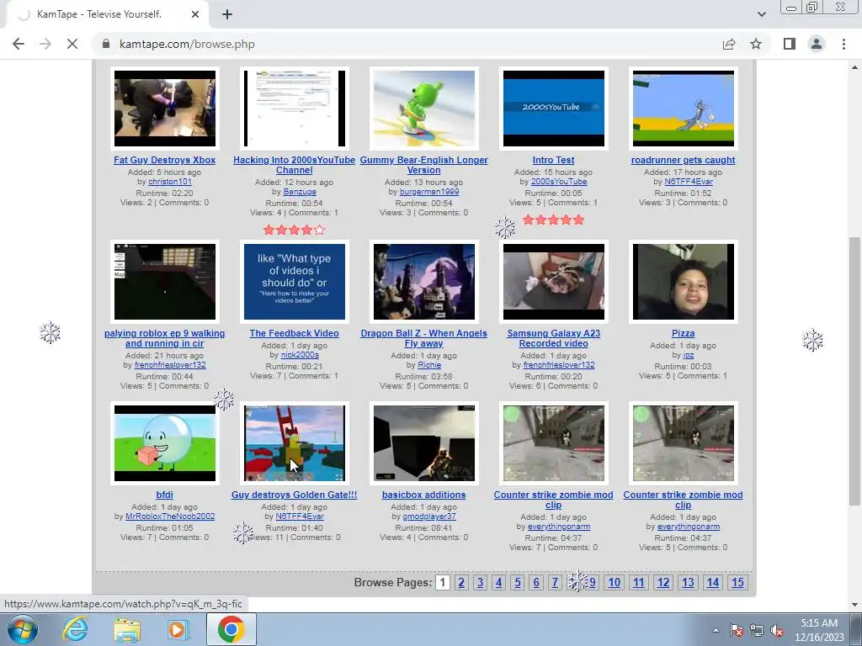Image resolution: width=862 pixels, height=646 pixels.
Task: Visit uploader joz's profile
Action: pos(689,355)
